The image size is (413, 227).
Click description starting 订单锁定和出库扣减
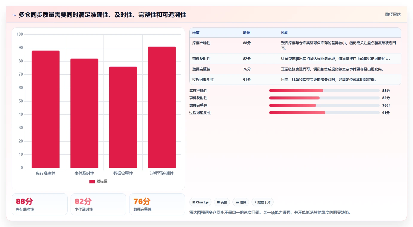(x=336, y=59)
